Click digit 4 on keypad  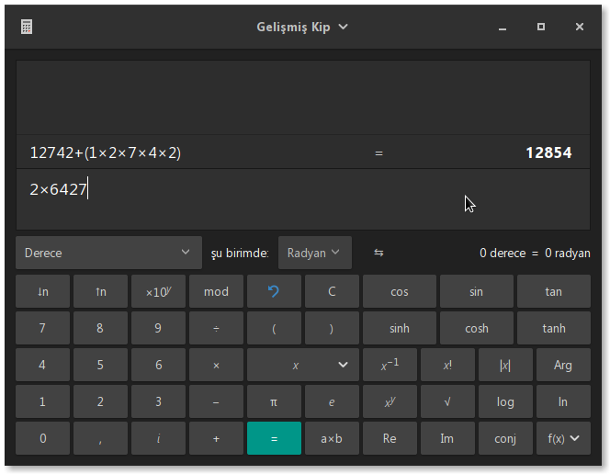[x=42, y=365]
